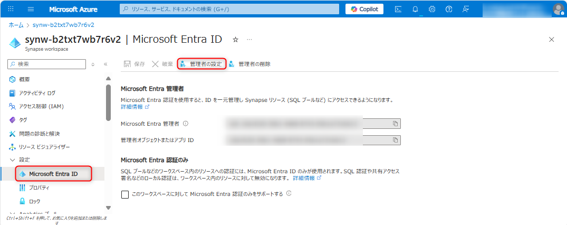This screenshot has height=225, width=567.
Task: Click 保存 toolbar button
Action: click(134, 64)
